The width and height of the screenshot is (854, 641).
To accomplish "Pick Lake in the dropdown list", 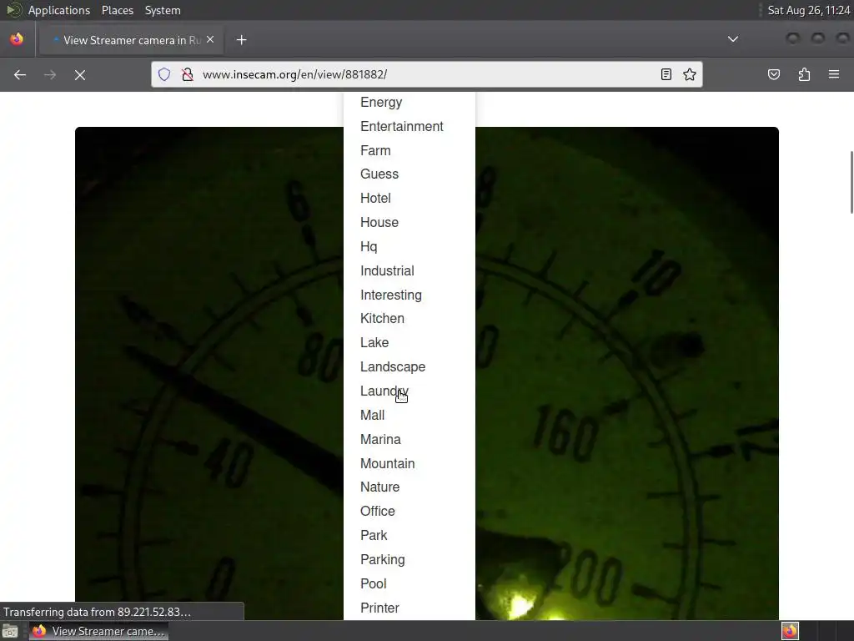I will [x=374, y=343].
